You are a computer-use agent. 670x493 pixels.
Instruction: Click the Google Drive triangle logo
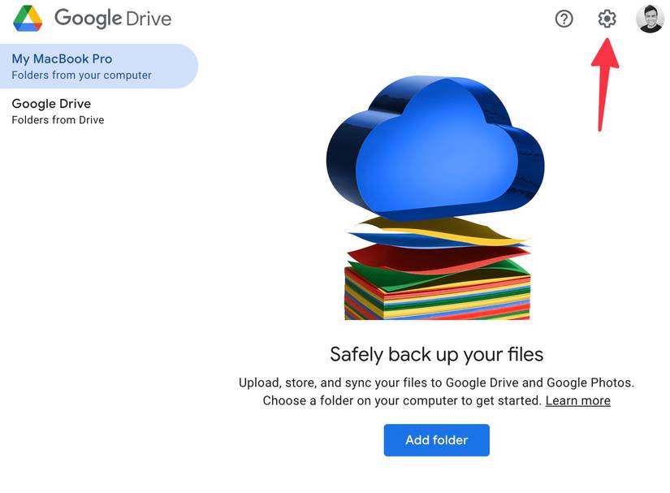(23, 17)
